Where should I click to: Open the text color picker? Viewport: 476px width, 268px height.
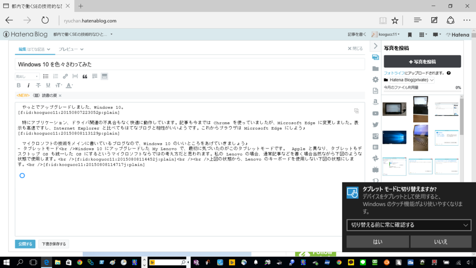pyautogui.click(x=68, y=85)
